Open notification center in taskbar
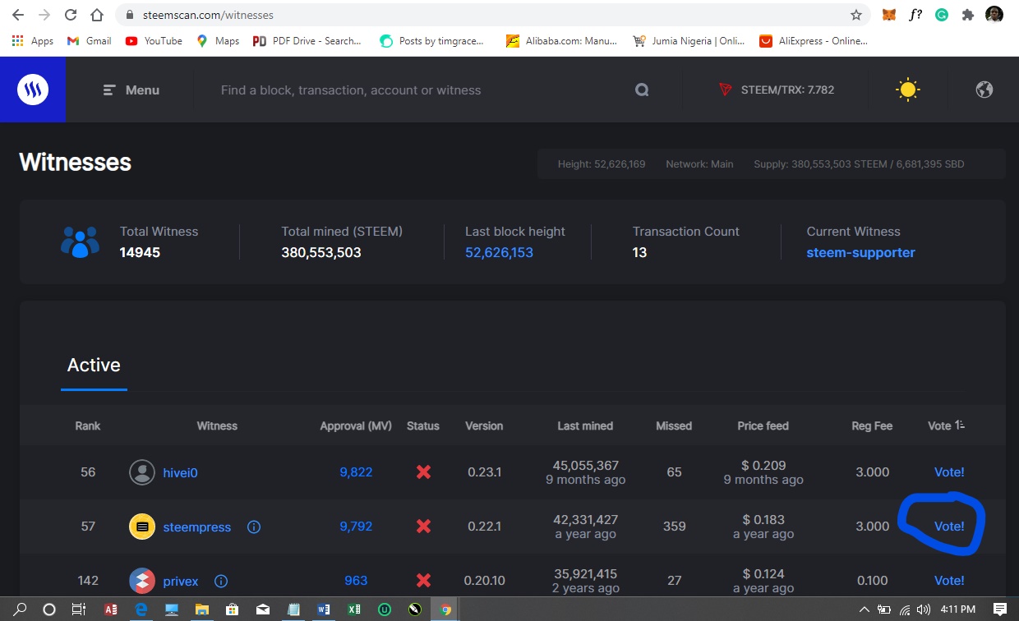Image resolution: width=1019 pixels, height=621 pixels. tap(1000, 609)
